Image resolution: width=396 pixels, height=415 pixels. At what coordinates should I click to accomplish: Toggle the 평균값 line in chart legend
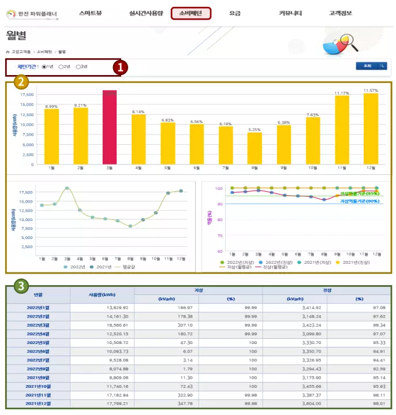pos(125,267)
